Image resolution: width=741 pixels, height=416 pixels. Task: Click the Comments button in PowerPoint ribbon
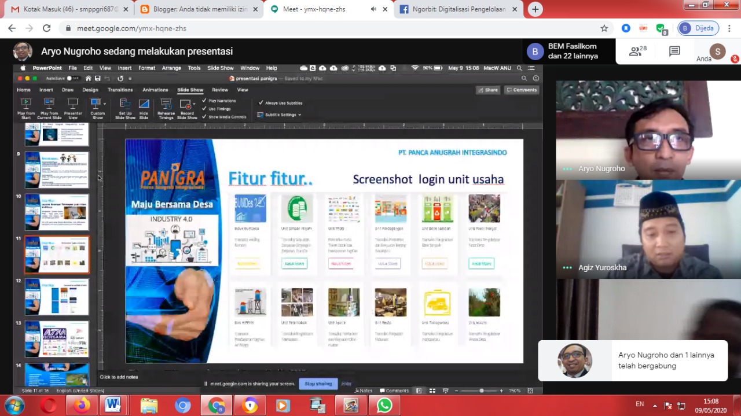coord(522,90)
